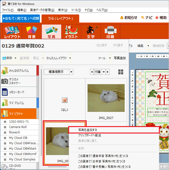Viewport: 169px width, 170px height.
Task: Choose 辰年賀 写真枠1枚 をつくる option
Action: 114,161
